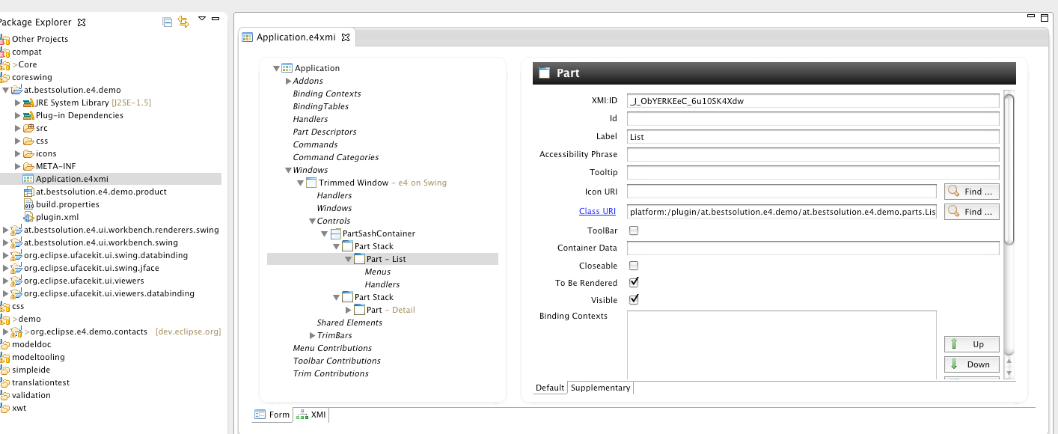Open the Class URI link
Screen dimensions: 1058x434
[597, 212]
